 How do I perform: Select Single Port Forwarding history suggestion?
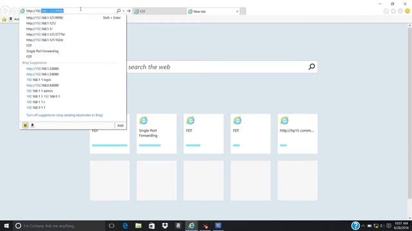point(42,51)
